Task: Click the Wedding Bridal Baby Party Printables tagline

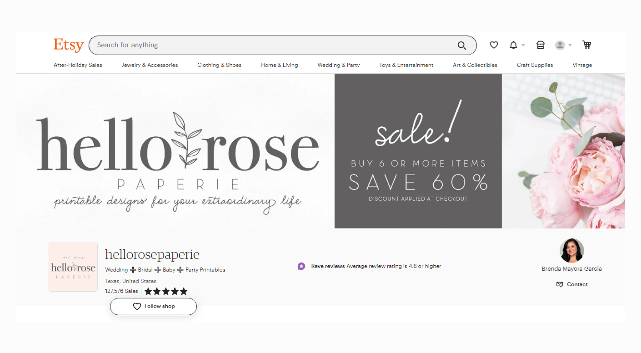Action: pos(165,270)
